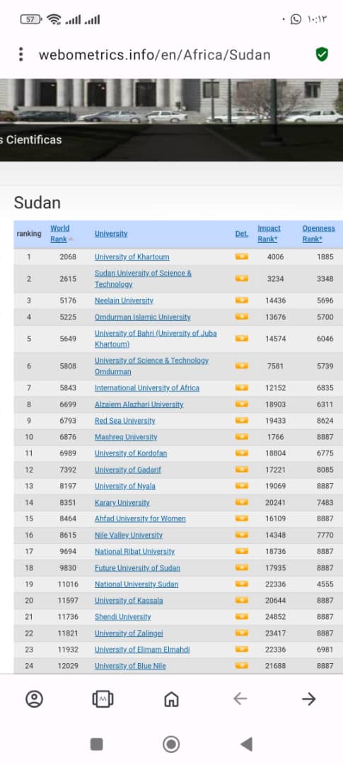Viewport: 343px width, 765px height.
Task: Click the Det. column header
Action: coord(242,234)
